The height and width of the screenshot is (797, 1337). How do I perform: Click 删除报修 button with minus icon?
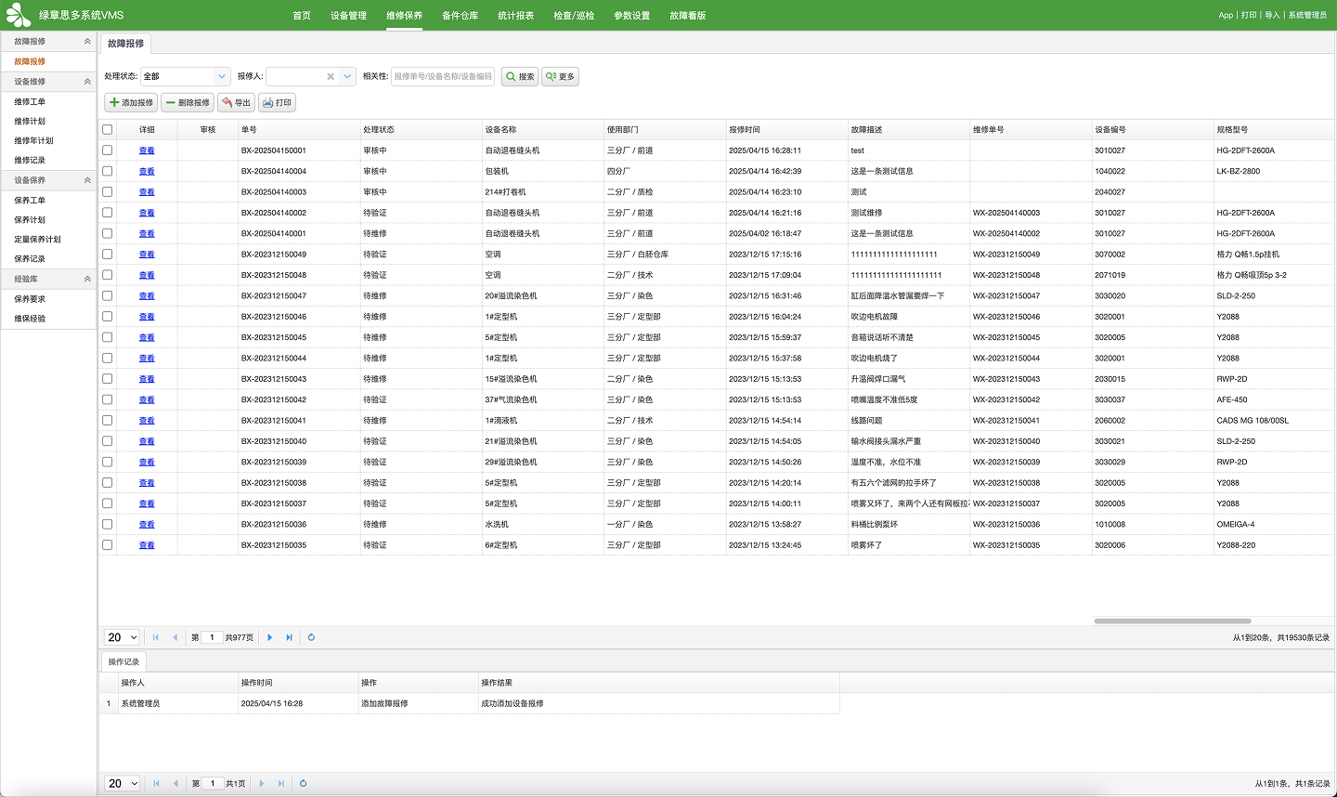(x=188, y=102)
